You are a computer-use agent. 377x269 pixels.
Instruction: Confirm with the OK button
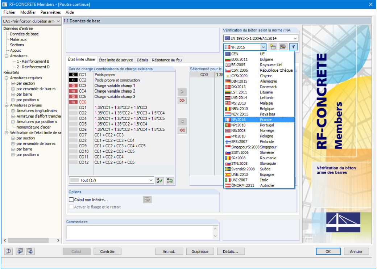coord(328,252)
